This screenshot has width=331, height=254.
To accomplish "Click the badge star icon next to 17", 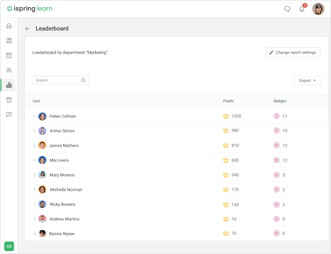I will pos(277,116).
